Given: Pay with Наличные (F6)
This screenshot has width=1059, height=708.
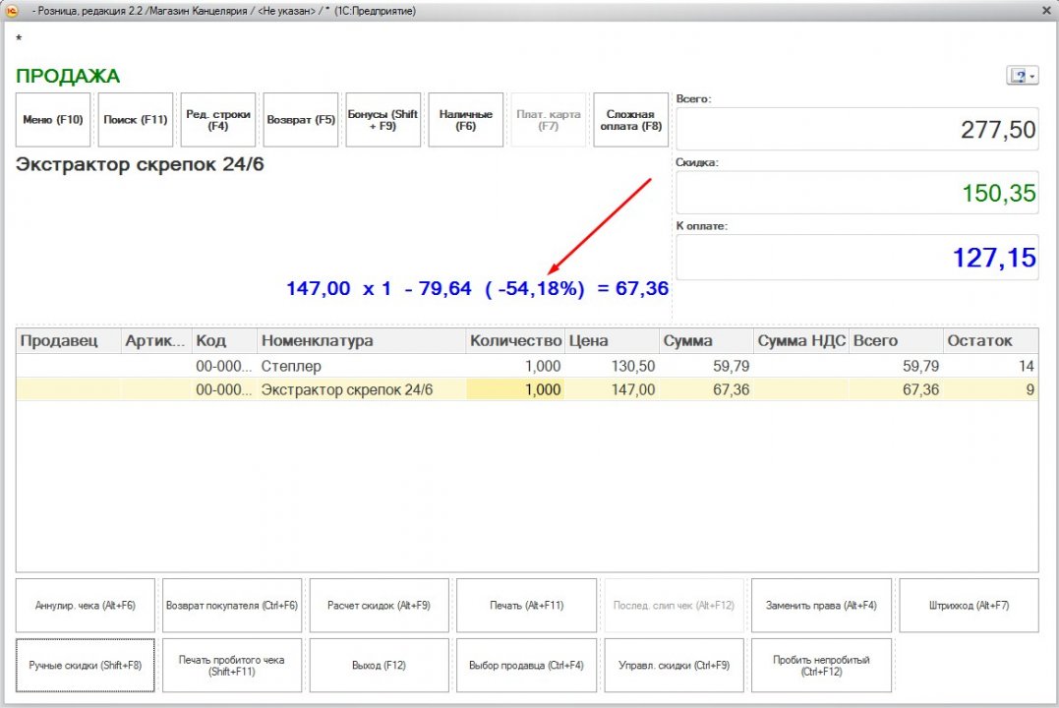Looking at the screenshot, I should click(x=465, y=120).
